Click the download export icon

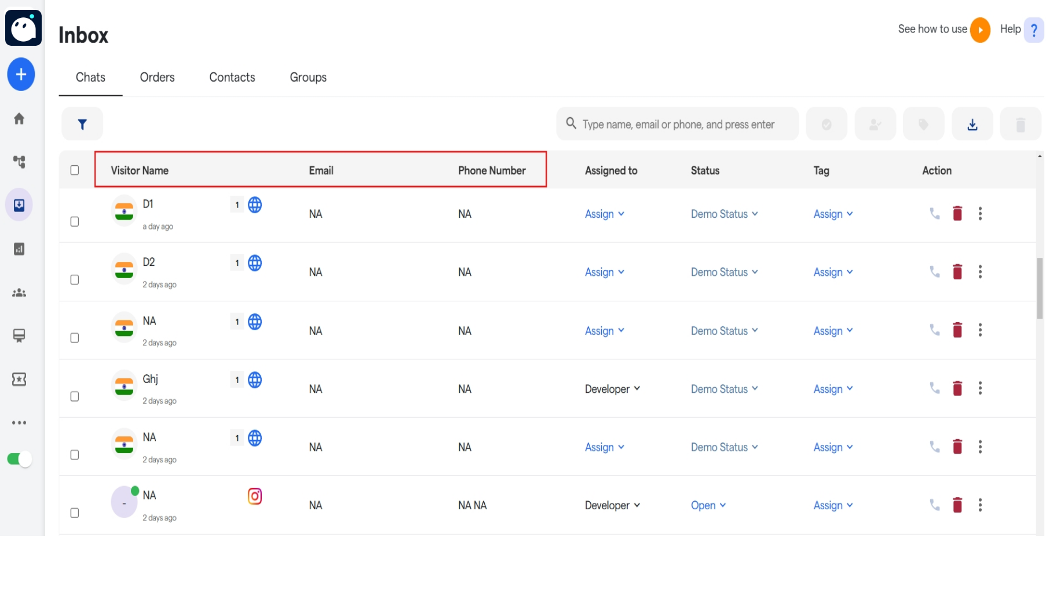972,124
